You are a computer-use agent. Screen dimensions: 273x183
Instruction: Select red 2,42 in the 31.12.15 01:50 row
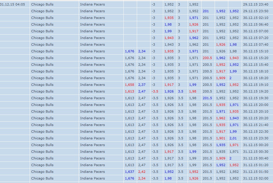pos(142,171)
